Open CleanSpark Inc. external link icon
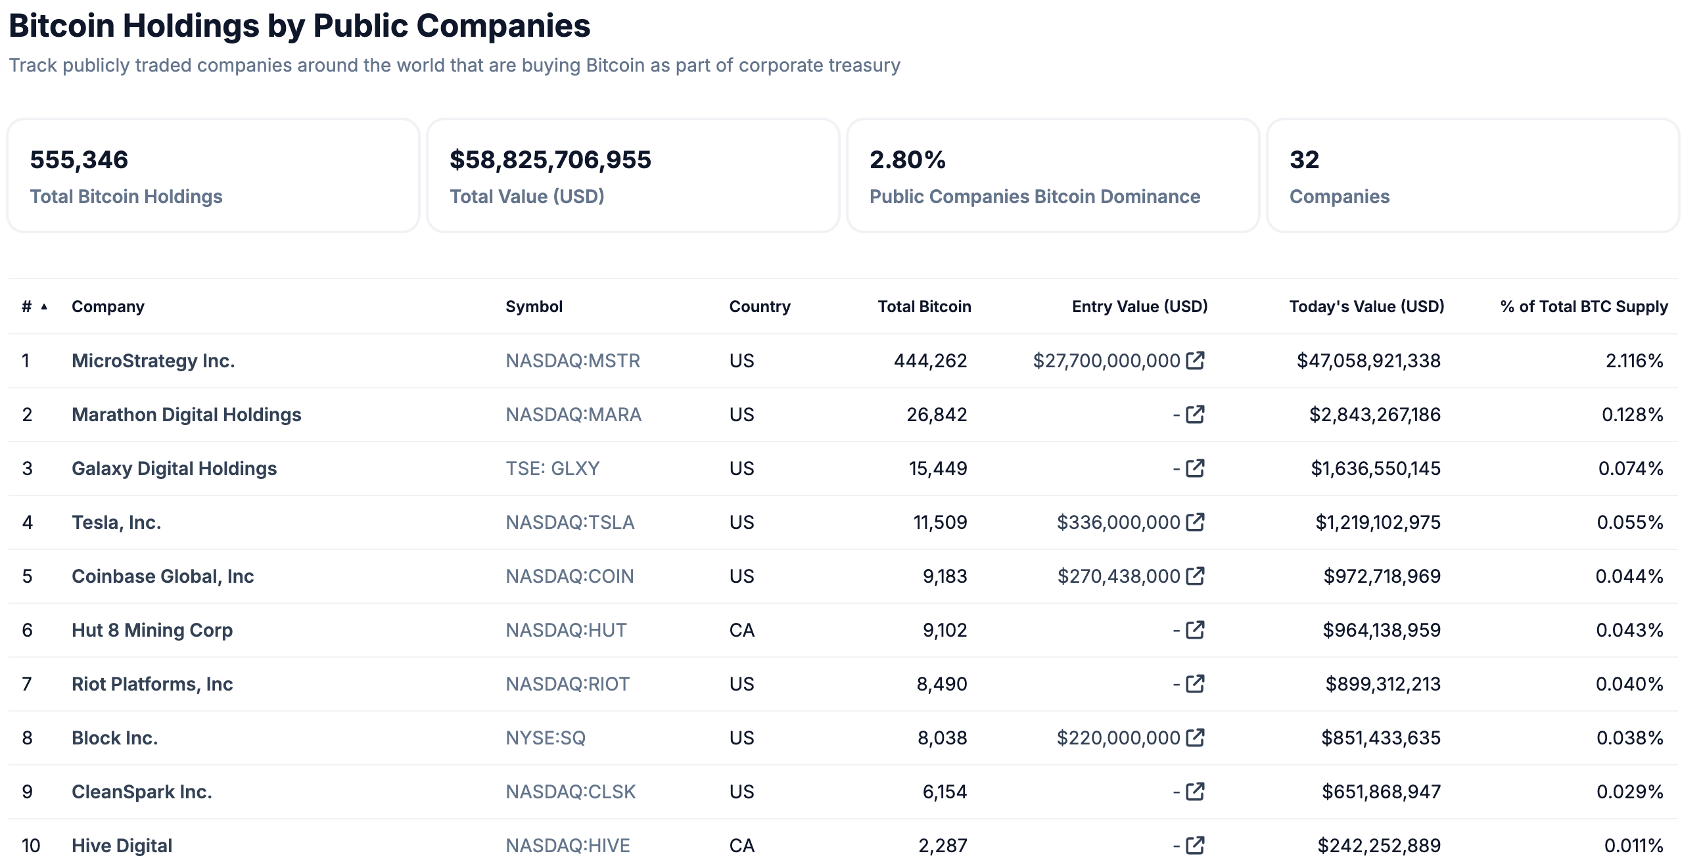Image resolution: width=1703 pixels, height=866 pixels. (1195, 791)
